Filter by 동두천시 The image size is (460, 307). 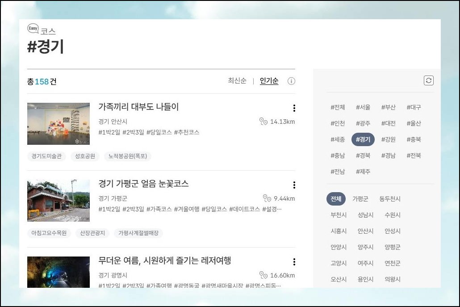click(x=389, y=199)
